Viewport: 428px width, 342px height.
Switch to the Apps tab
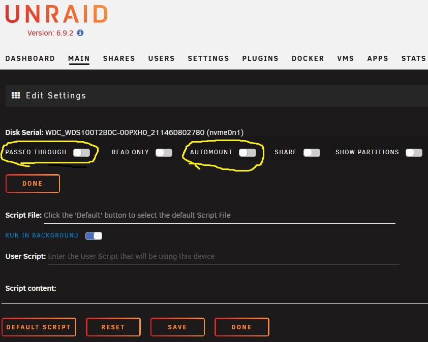coord(378,58)
